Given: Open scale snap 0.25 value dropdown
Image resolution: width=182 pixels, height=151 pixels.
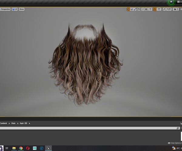Looking at the screenshot, I should [x=169, y=9].
